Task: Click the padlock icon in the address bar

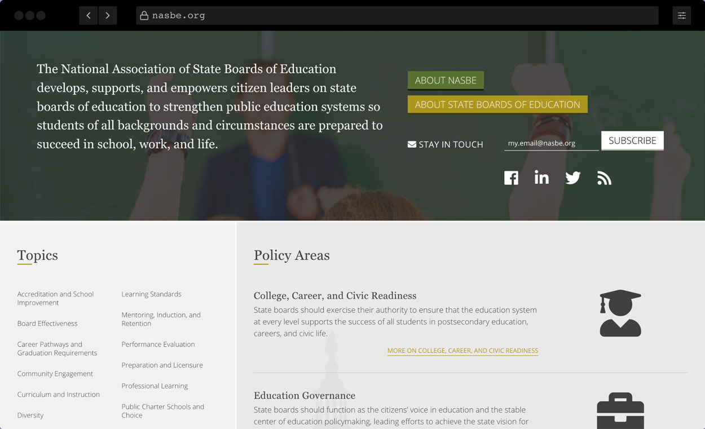Action: tap(146, 15)
